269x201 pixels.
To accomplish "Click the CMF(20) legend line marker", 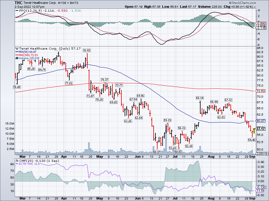I will point(16,161).
